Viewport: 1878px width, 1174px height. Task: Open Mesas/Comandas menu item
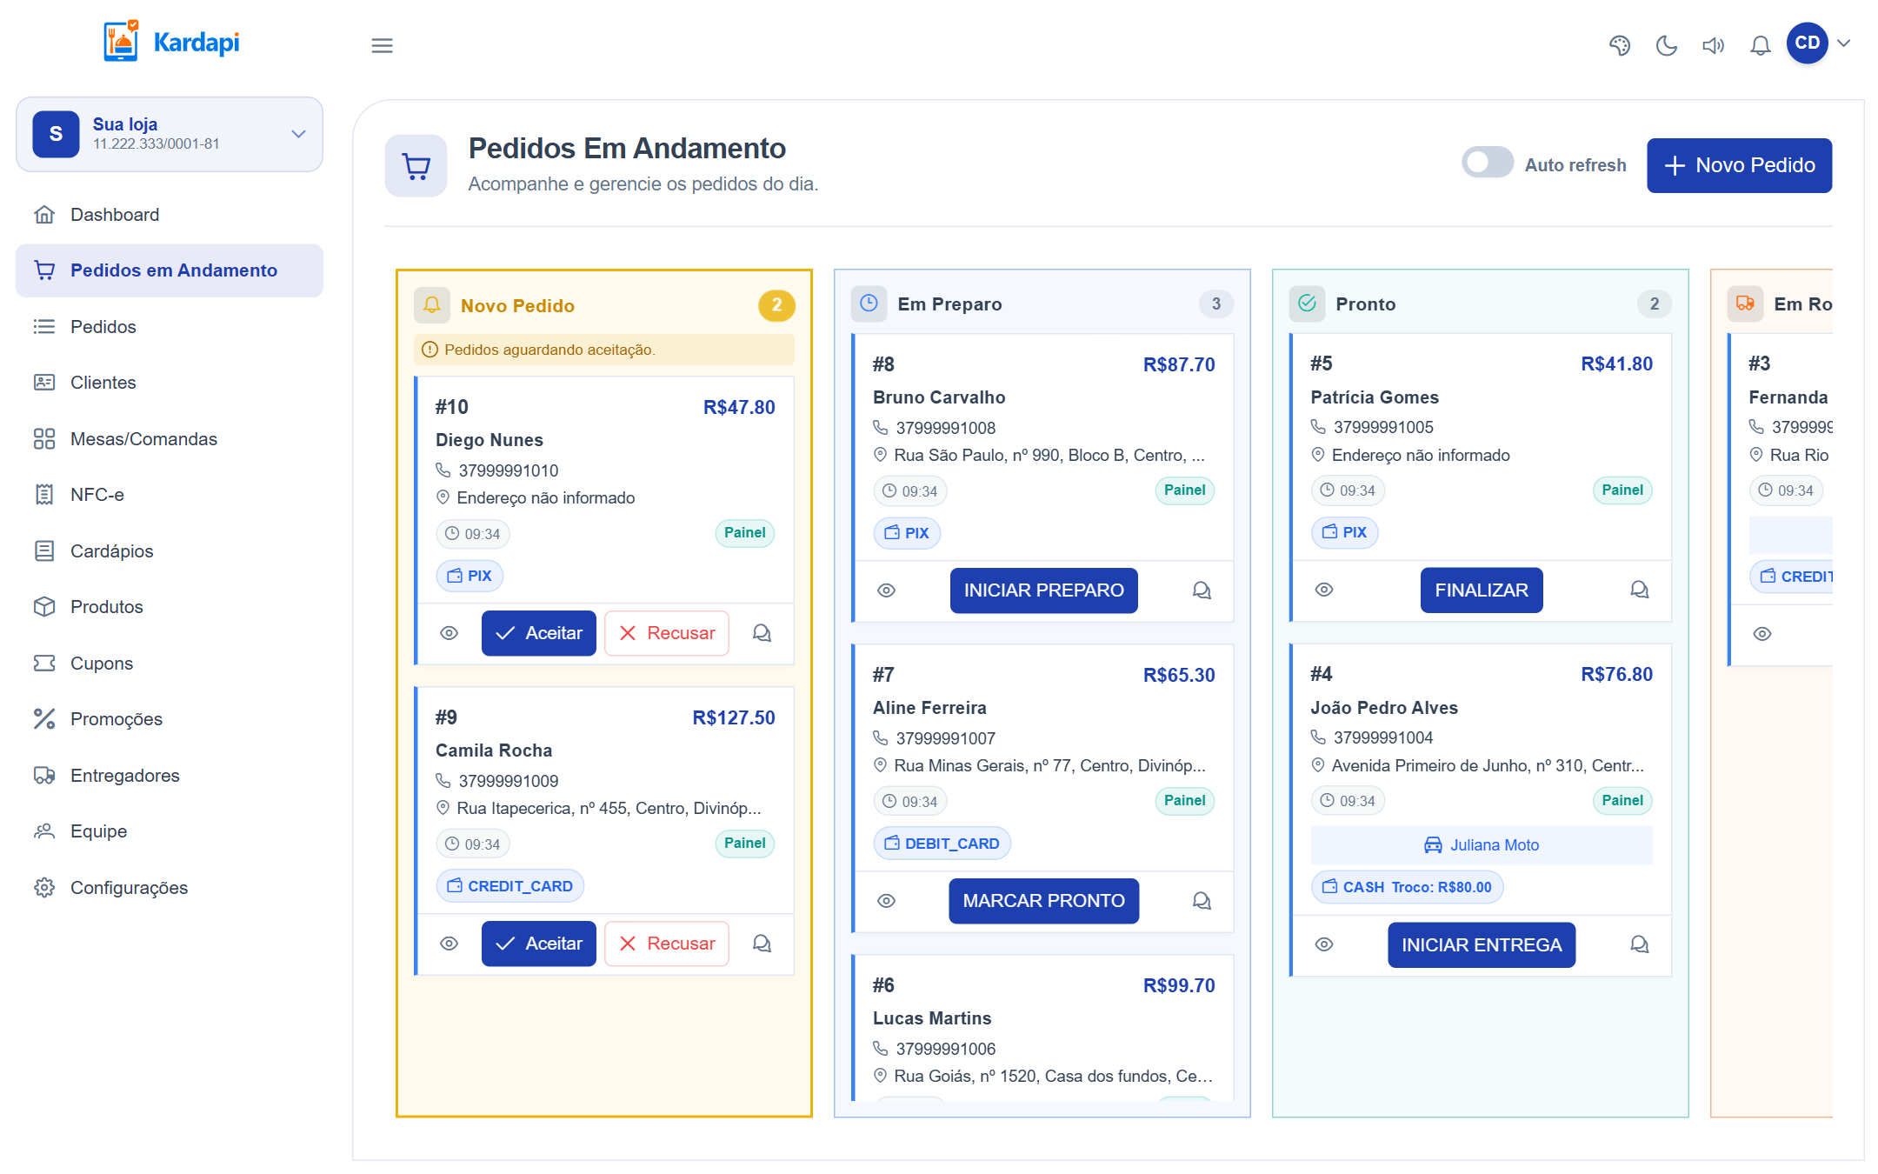click(170, 439)
